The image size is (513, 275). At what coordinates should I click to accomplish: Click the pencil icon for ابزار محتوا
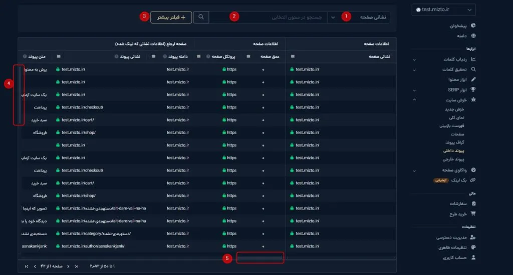(473, 79)
